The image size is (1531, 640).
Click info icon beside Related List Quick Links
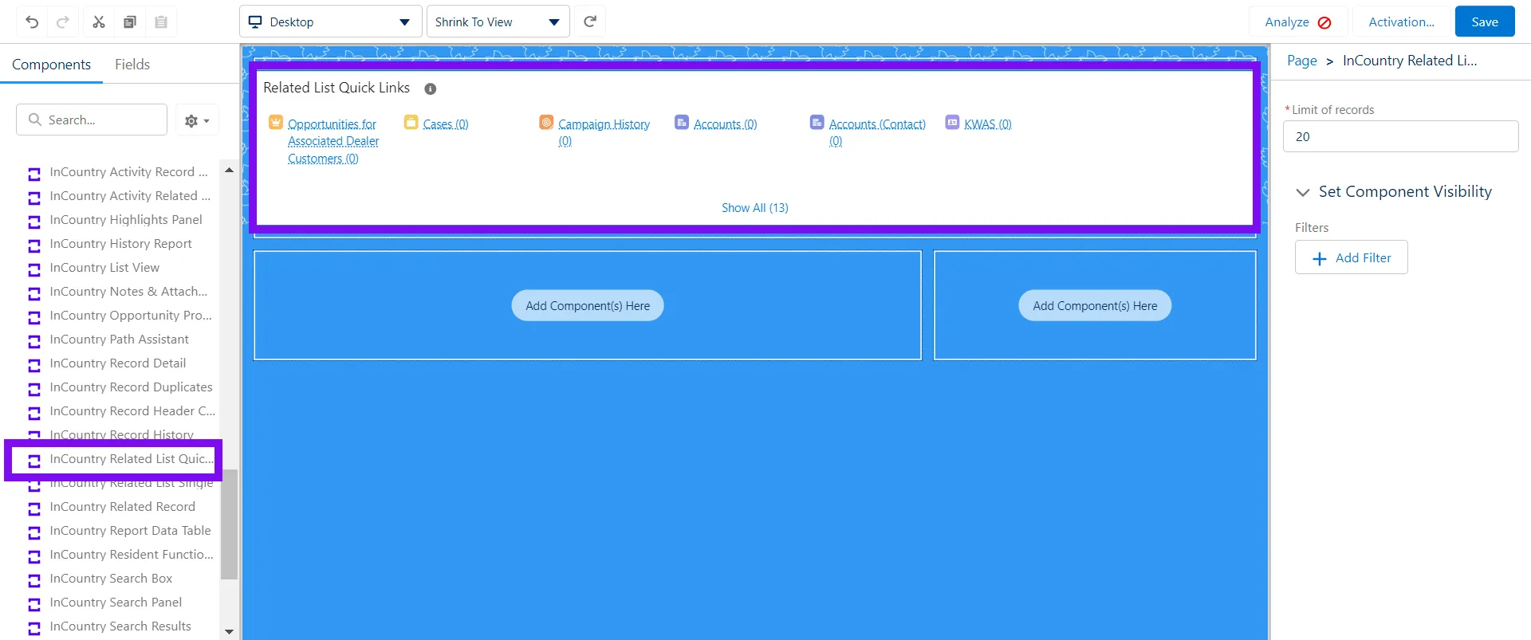(x=430, y=89)
